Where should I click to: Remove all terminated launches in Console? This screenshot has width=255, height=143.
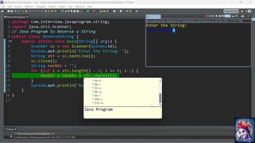(213, 16)
